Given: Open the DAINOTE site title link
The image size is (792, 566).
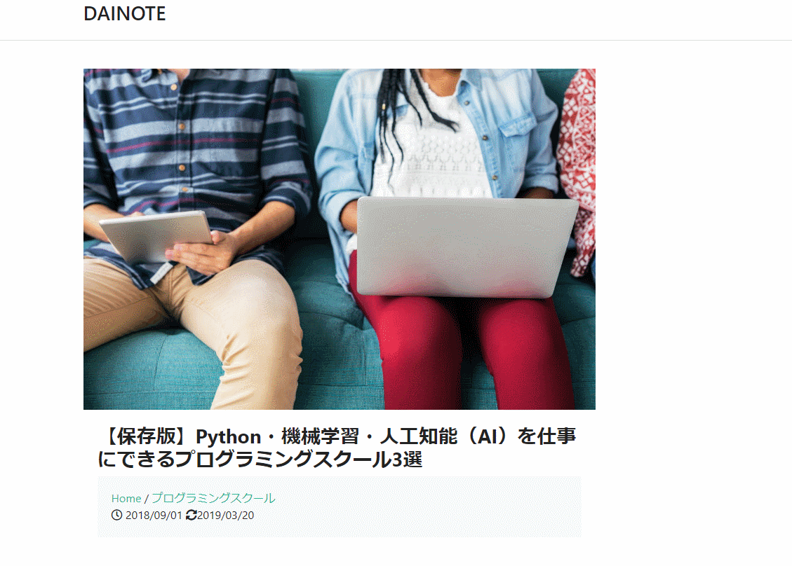Looking at the screenshot, I should coord(125,13).
